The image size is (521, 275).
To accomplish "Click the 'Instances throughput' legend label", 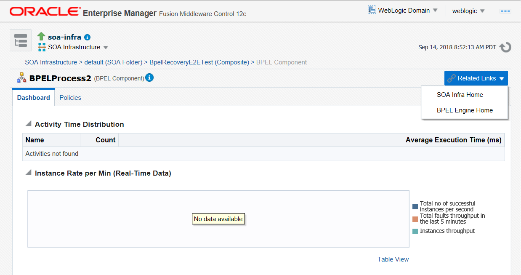I will click(447, 231).
